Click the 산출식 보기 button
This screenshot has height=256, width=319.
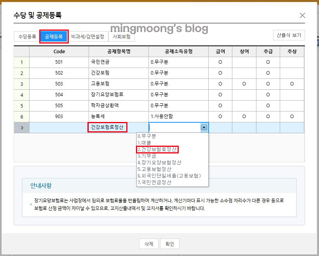[288, 35]
